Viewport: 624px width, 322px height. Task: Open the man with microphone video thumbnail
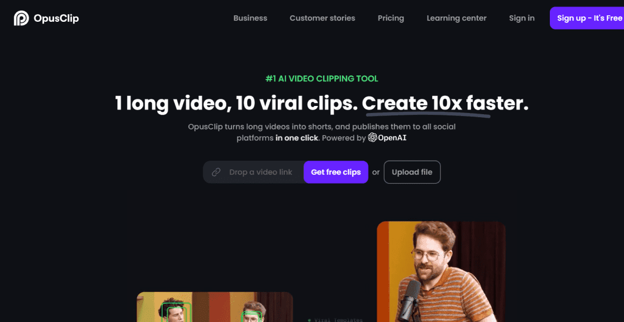coord(441,272)
